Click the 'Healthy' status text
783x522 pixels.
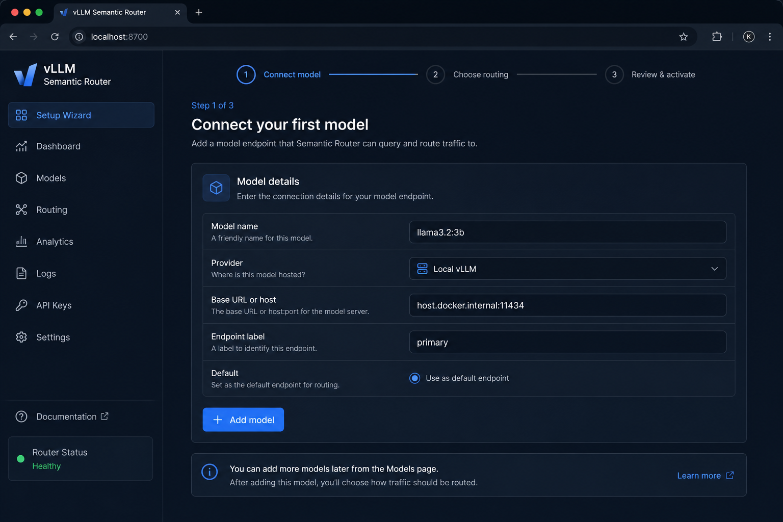46,466
